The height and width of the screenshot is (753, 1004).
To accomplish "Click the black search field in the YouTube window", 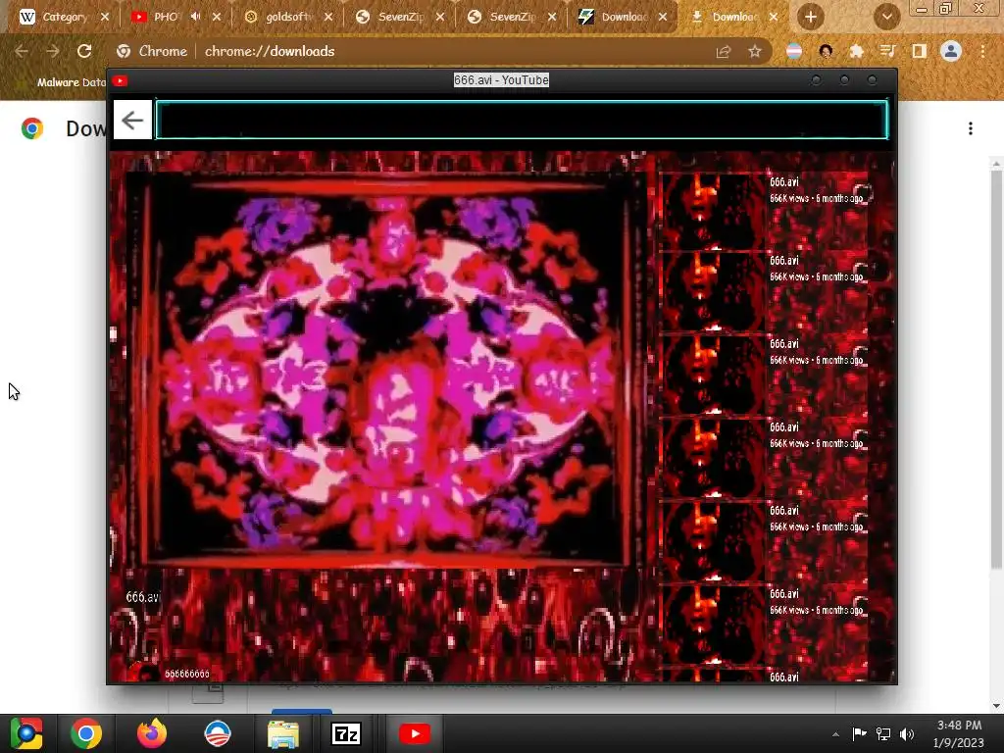I will coord(522,120).
